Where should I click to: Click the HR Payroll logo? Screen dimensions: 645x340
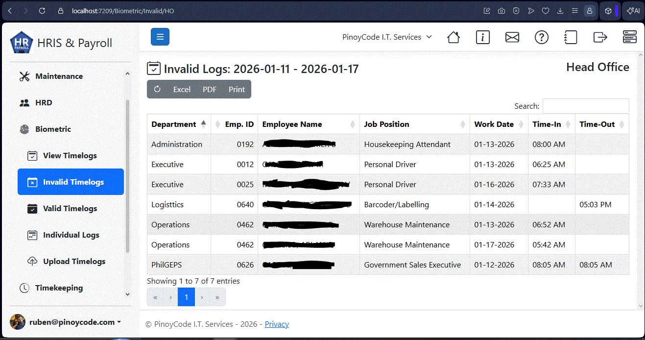[x=22, y=43]
